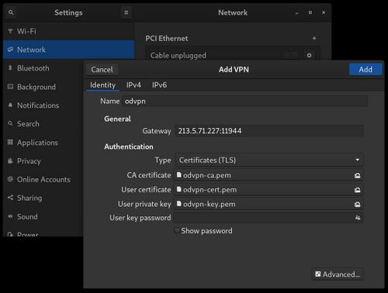Open Online Accounts settings
Screen dimensions: 388x293
tap(43, 179)
